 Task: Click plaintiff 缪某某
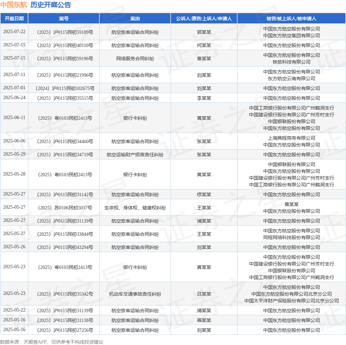tap(204, 195)
